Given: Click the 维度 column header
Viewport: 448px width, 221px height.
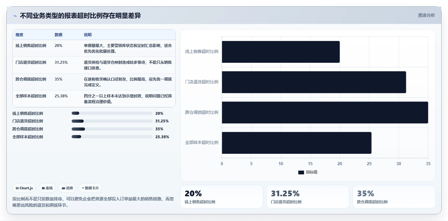Looking at the screenshot, I should tap(19, 35).
